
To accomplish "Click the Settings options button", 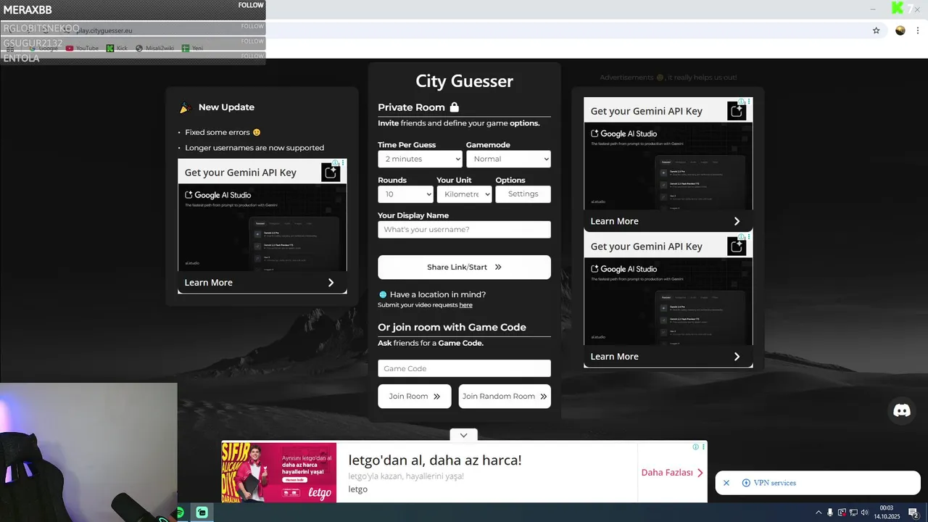I will point(523,194).
